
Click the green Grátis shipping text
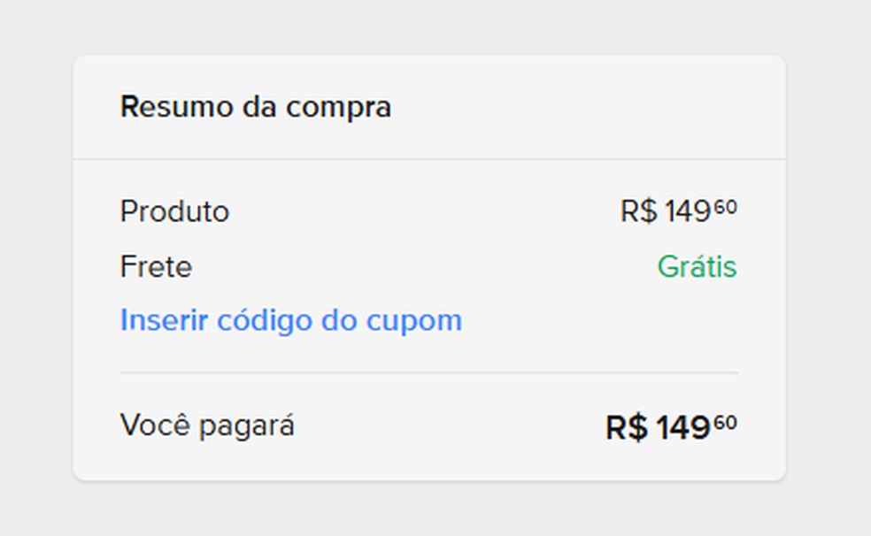(x=697, y=267)
